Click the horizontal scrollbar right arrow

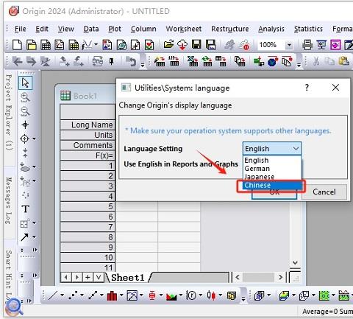tap(281, 278)
